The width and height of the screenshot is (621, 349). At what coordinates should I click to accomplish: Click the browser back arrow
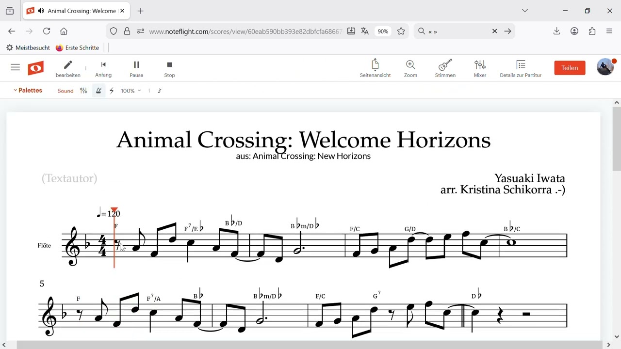click(x=12, y=31)
